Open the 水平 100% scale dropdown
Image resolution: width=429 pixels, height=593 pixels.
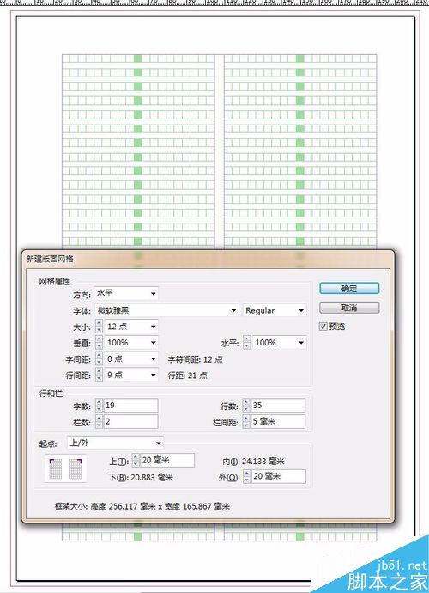279,343
